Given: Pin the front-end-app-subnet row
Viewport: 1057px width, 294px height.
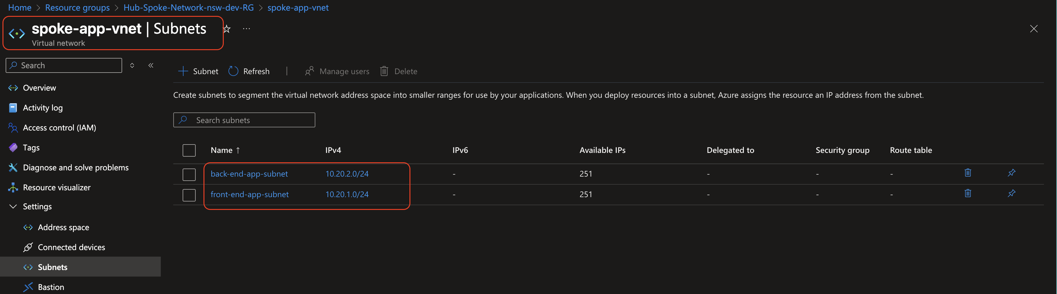Looking at the screenshot, I should 1012,193.
